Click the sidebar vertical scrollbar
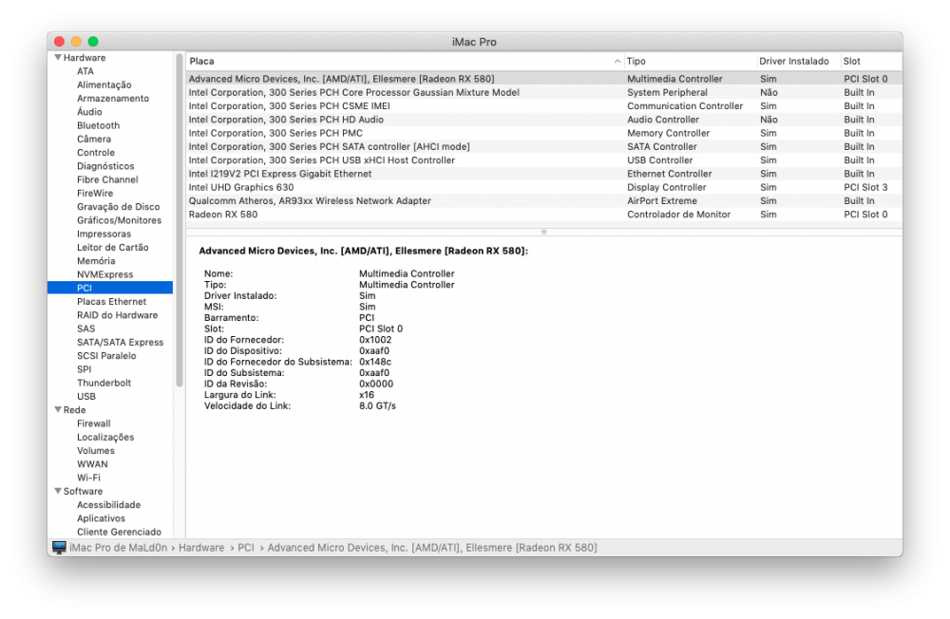The image size is (950, 619). click(180, 220)
